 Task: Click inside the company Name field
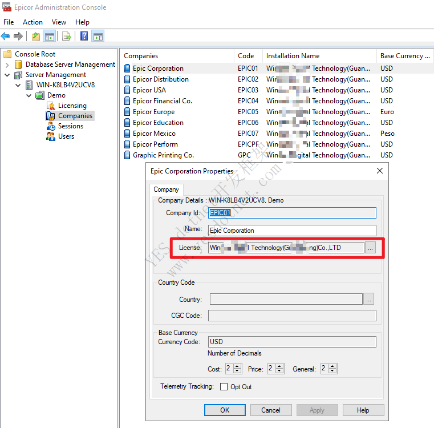pyautogui.click(x=291, y=231)
